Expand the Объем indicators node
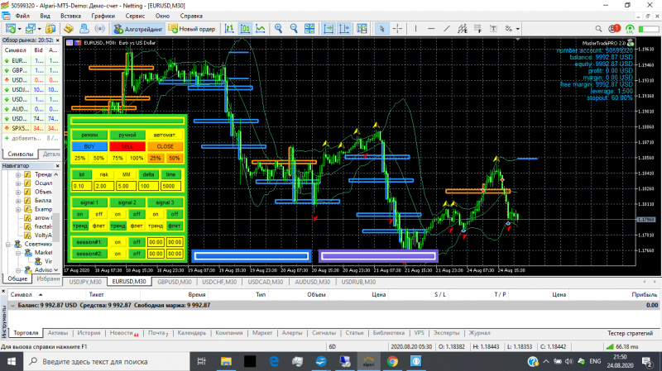662x371 pixels. coord(18,192)
